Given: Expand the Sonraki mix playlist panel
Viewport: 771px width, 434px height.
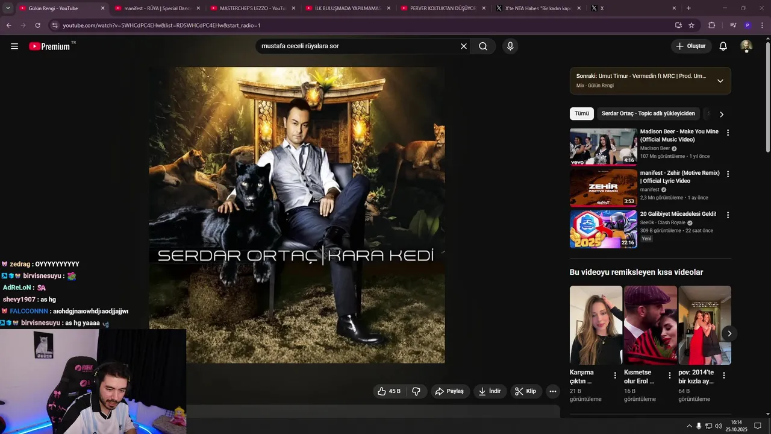Looking at the screenshot, I should click(720, 81).
